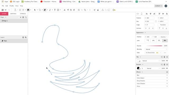The image size is (169, 95).
Task: Click the fit-to-screen zoom icon
Action: coord(20,10)
